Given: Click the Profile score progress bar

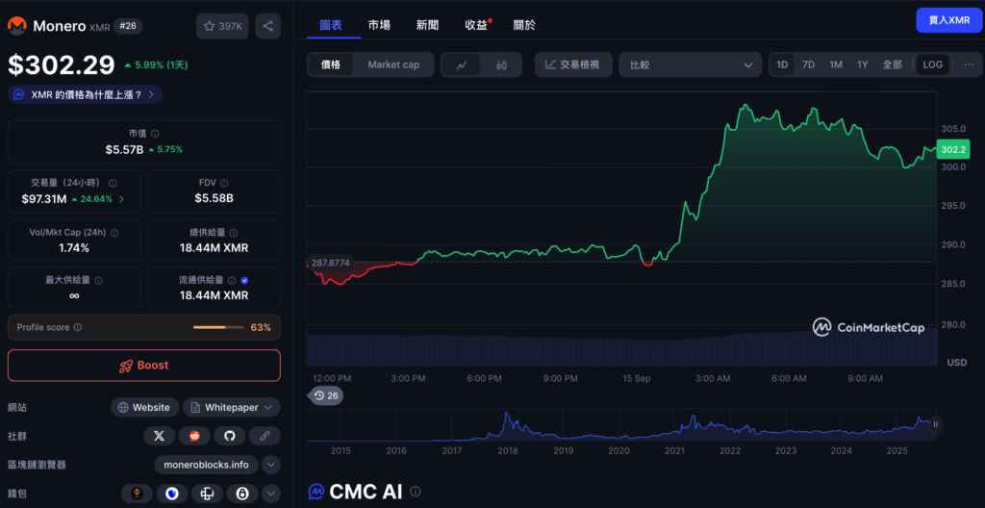Looking at the screenshot, I should 218,327.
